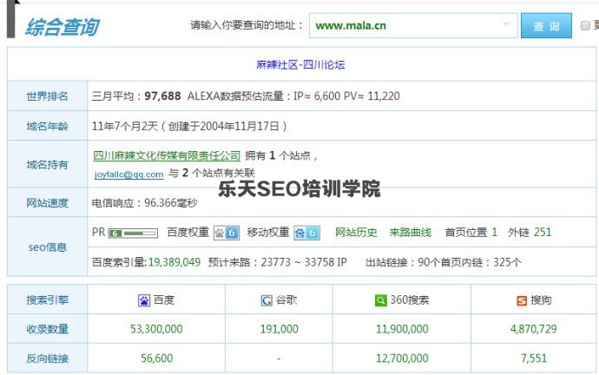Click Sogou indexed count 4,870,729
599x375 pixels.
click(x=533, y=329)
